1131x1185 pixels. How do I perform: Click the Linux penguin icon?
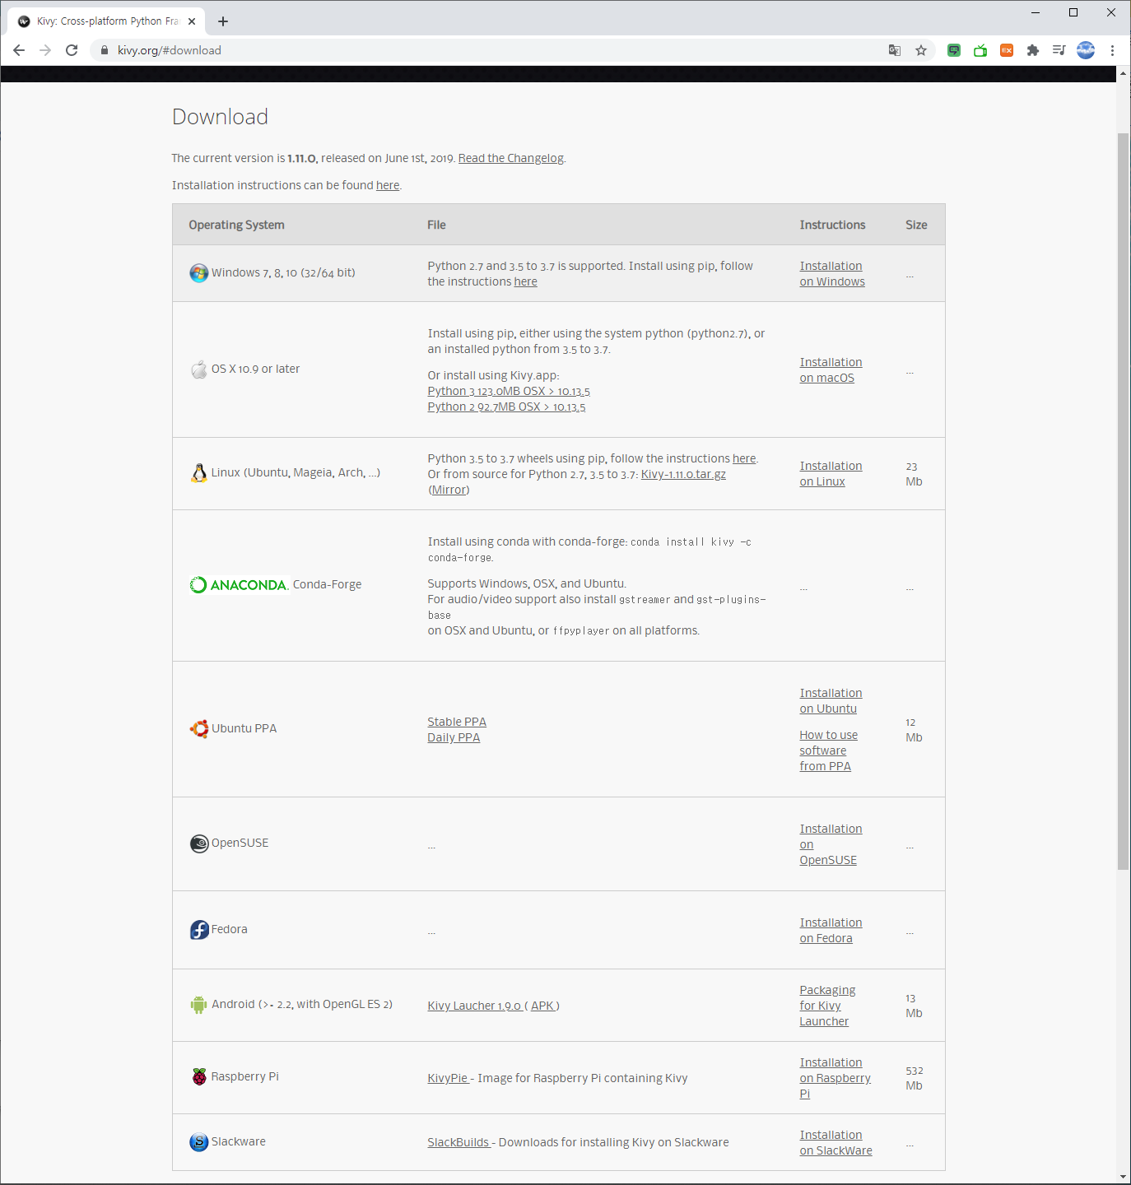point(198,473)
